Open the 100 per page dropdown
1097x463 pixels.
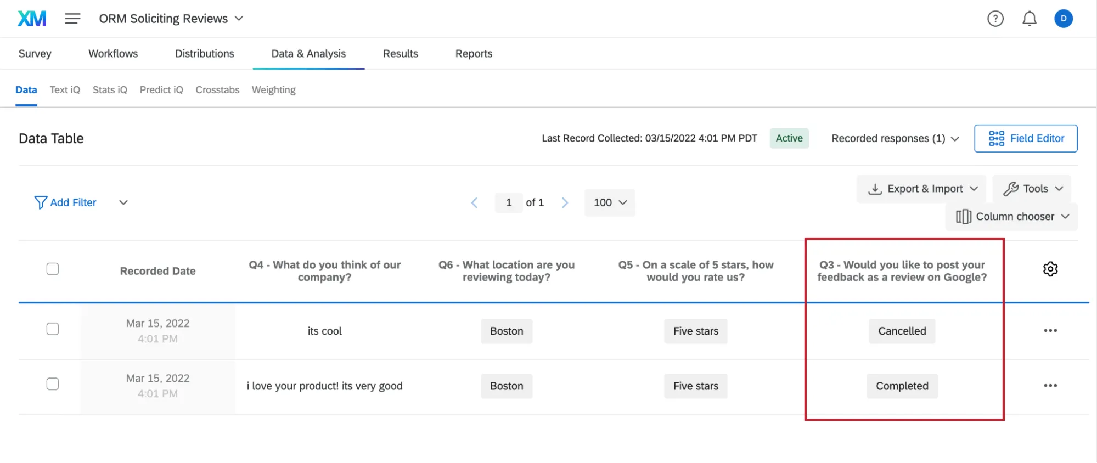pos(610,203)
